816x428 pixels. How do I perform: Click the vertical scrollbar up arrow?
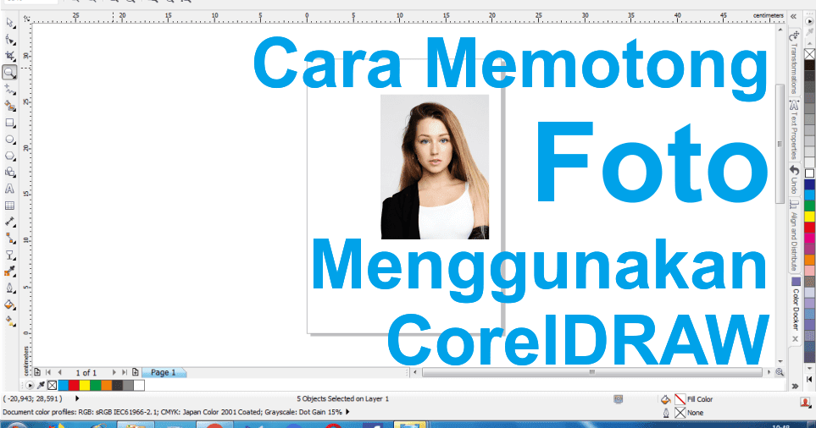(780, 30)
